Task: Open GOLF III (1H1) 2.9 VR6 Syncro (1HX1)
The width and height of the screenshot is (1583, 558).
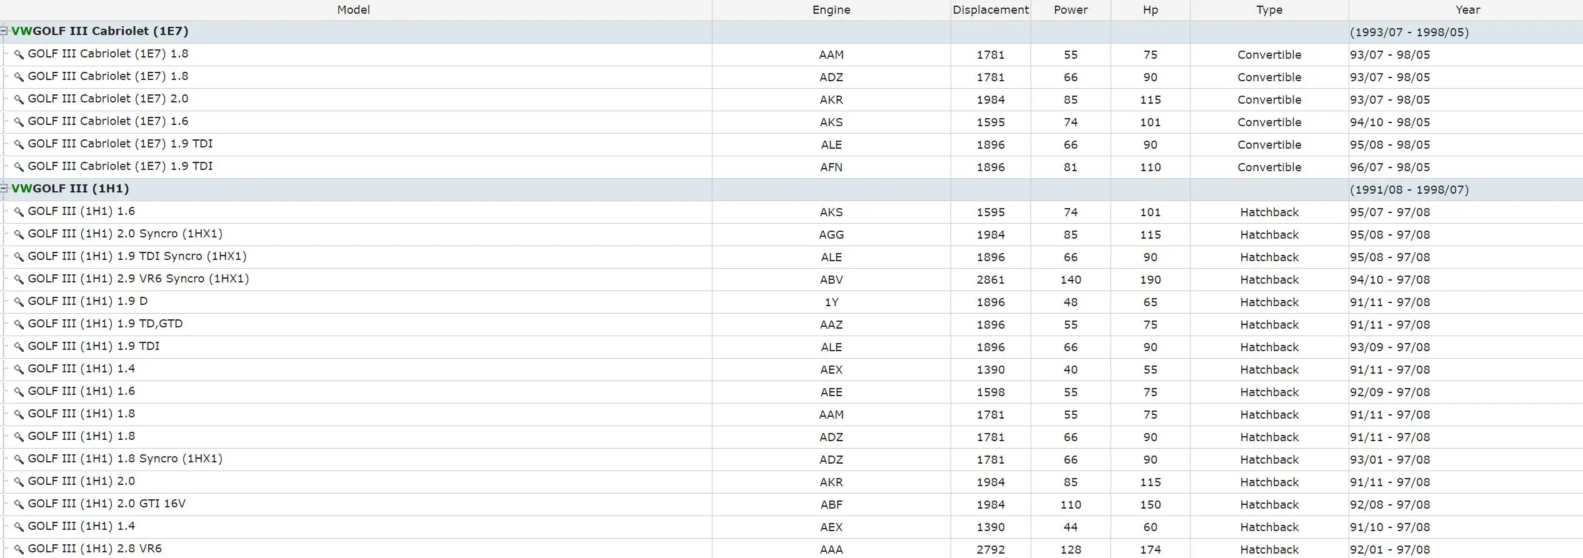Action: pos(138,279)
